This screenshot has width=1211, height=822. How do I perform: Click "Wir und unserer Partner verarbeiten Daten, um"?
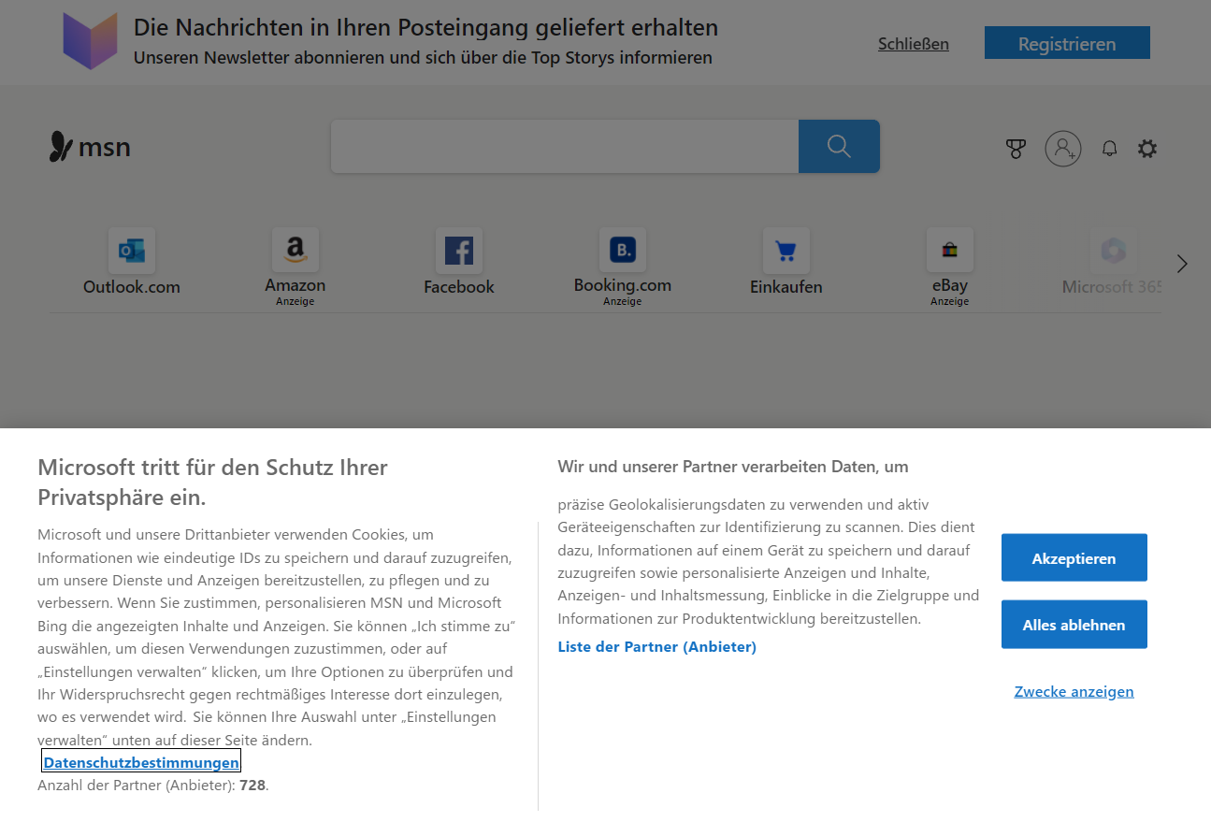pos(733,466)
